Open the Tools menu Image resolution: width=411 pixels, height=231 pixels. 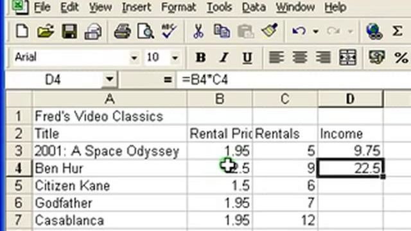pyautogui.click(x=219, y=7)
